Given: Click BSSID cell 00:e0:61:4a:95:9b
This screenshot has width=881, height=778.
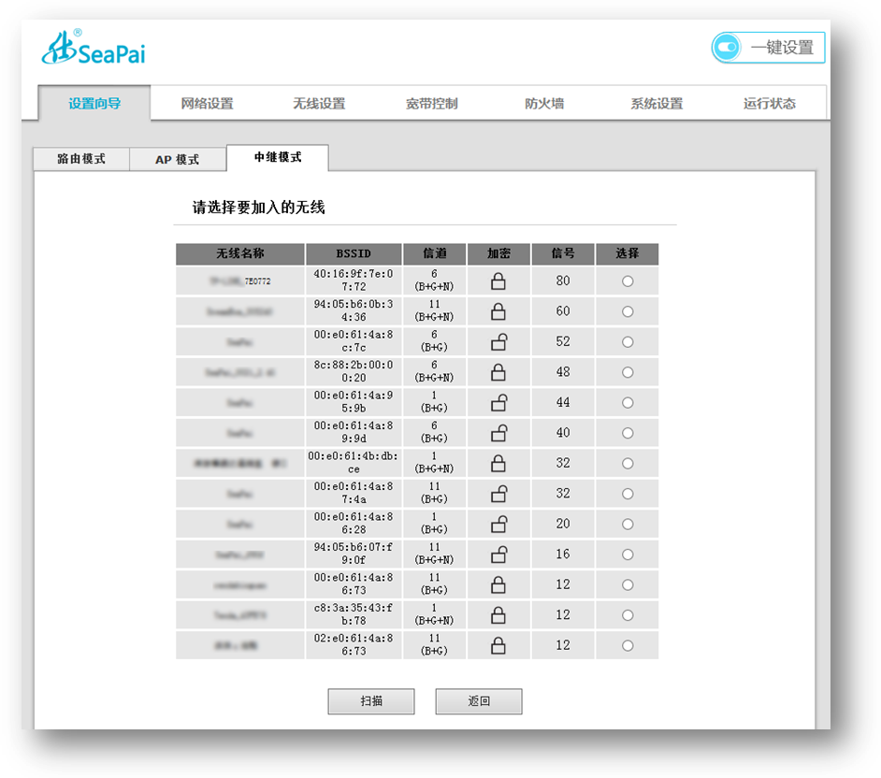Looking at the screenshot, I should pyautogui.click(x=354, y=402).
